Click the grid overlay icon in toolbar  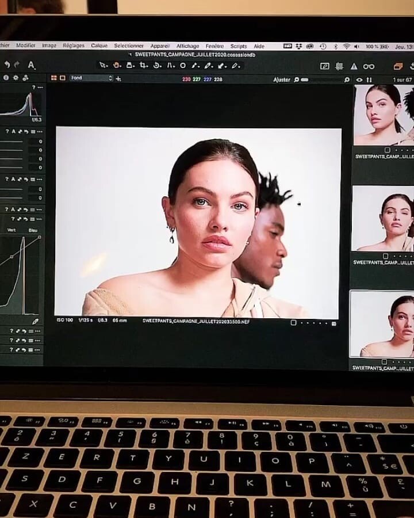tap(339, 67)
